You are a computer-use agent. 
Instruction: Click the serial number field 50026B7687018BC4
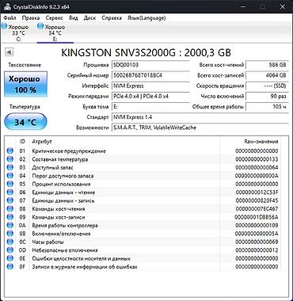150,75
